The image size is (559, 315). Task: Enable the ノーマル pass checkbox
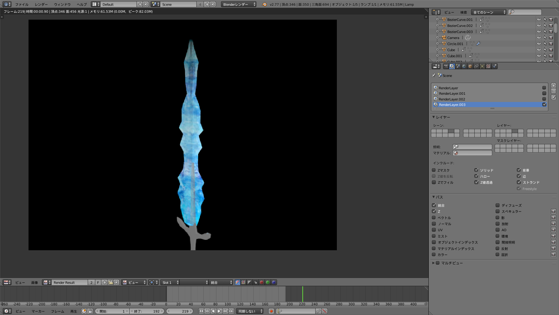(434, 224)
